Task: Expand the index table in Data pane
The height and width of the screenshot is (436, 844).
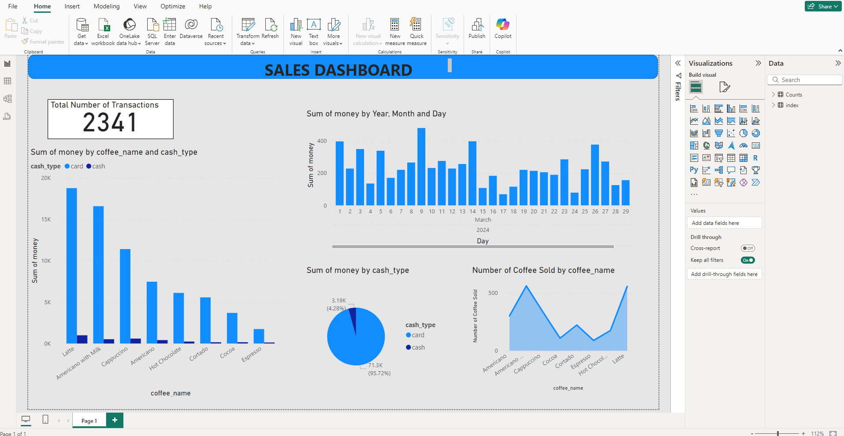Action: coord(773,105)
